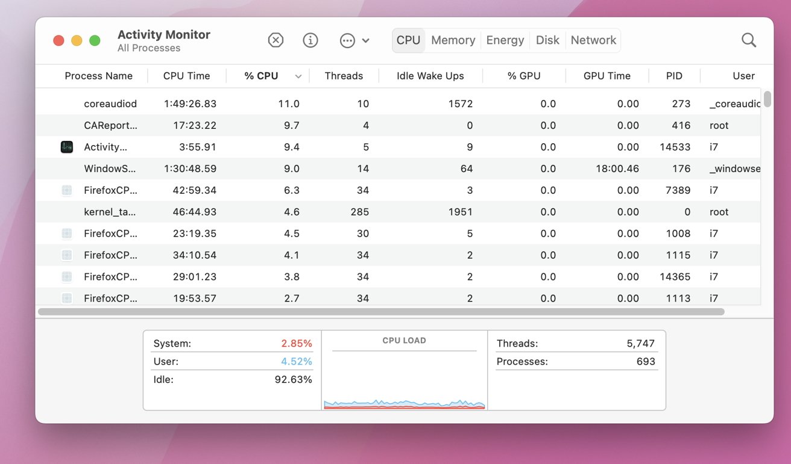
Task: Switch to the Memory tab
Action: pyautogui.click(x=453, y=40)
